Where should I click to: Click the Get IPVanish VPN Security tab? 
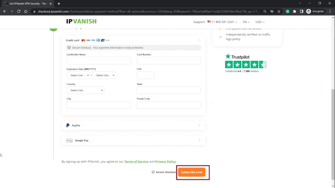pyautogui.click(x=27, y=3)
